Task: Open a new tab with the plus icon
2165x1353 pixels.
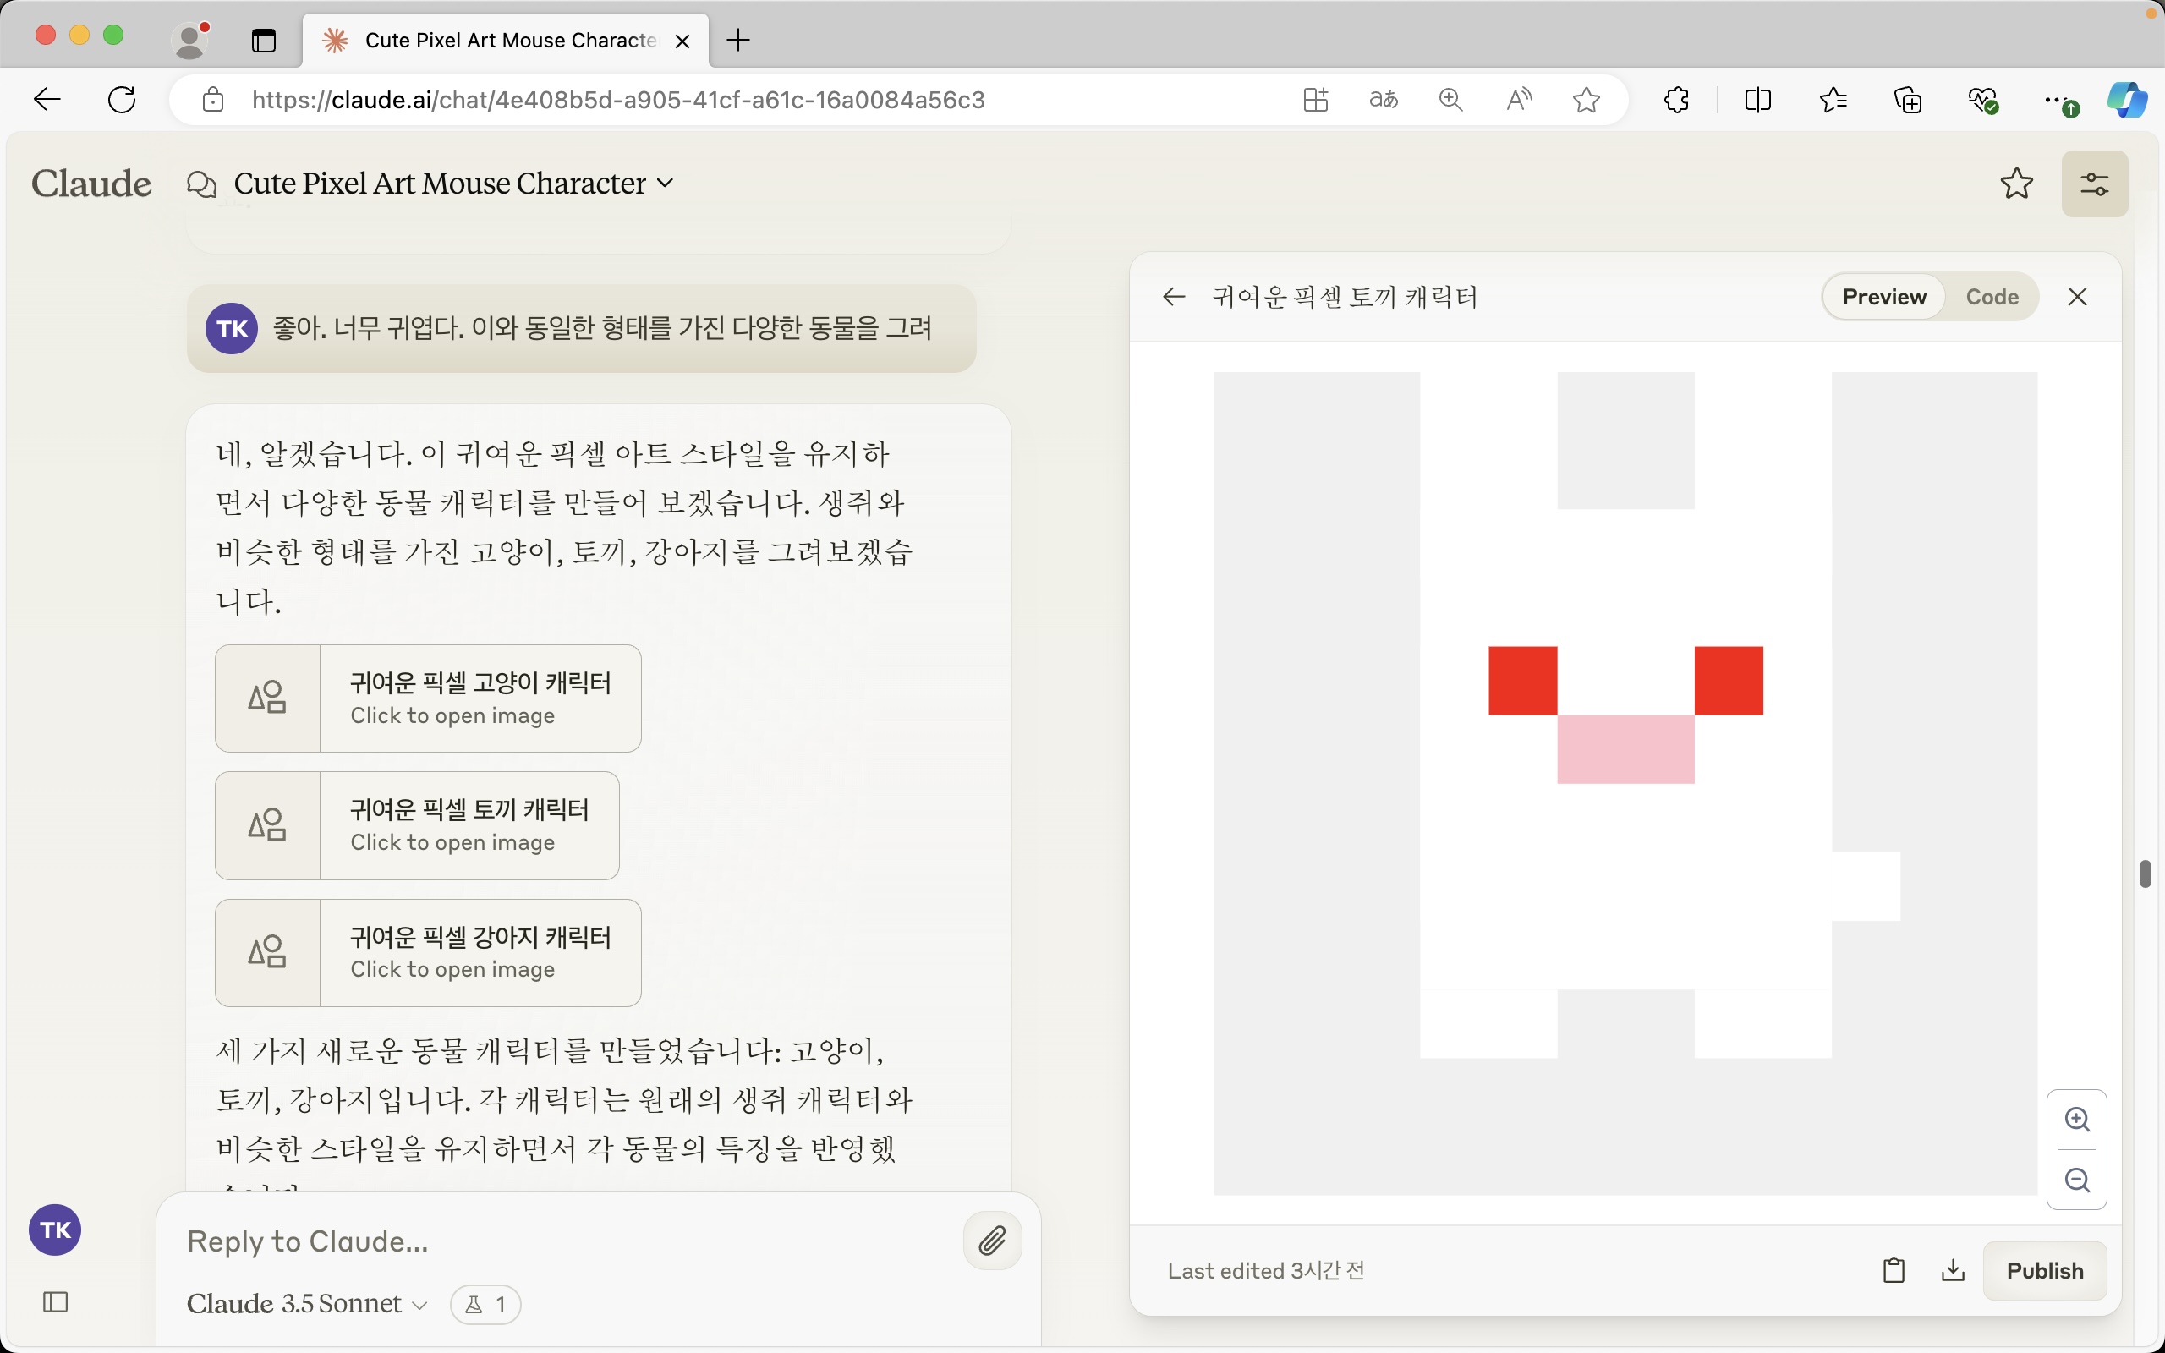Action: (x=738, y=41)
